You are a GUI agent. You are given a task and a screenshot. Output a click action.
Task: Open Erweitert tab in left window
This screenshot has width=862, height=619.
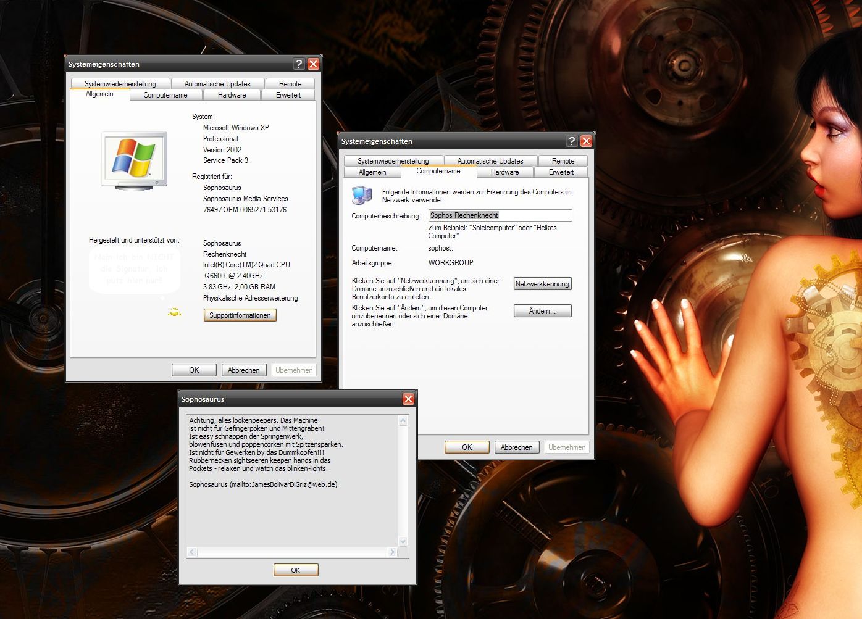point(288,95)
